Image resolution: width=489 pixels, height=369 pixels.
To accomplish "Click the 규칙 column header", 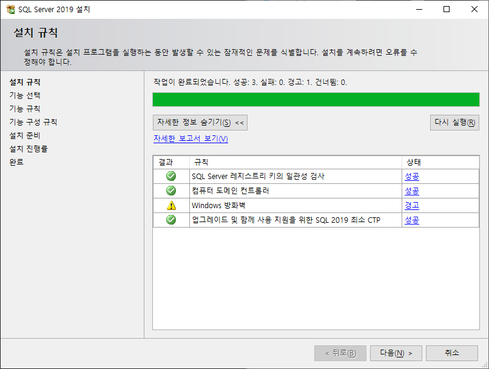I will (x=295, y=162).
